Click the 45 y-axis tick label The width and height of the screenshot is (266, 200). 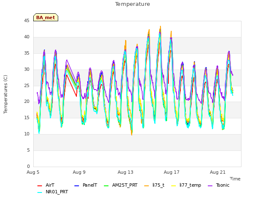tap(27, 20)
